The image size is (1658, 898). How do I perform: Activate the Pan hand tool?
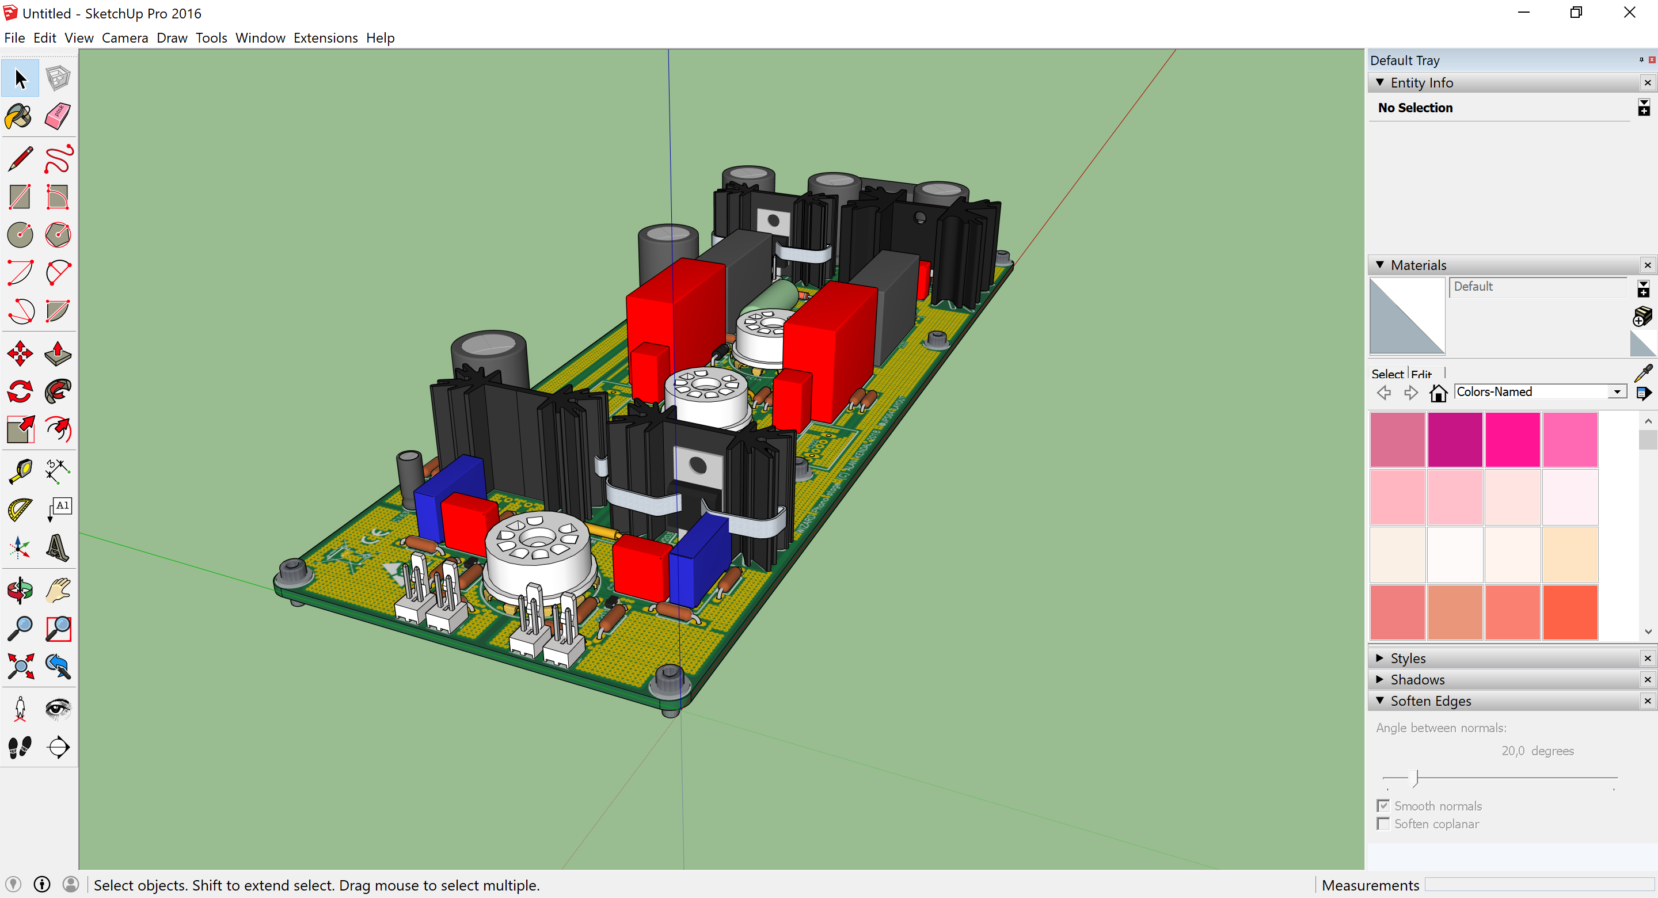point(58,590)
